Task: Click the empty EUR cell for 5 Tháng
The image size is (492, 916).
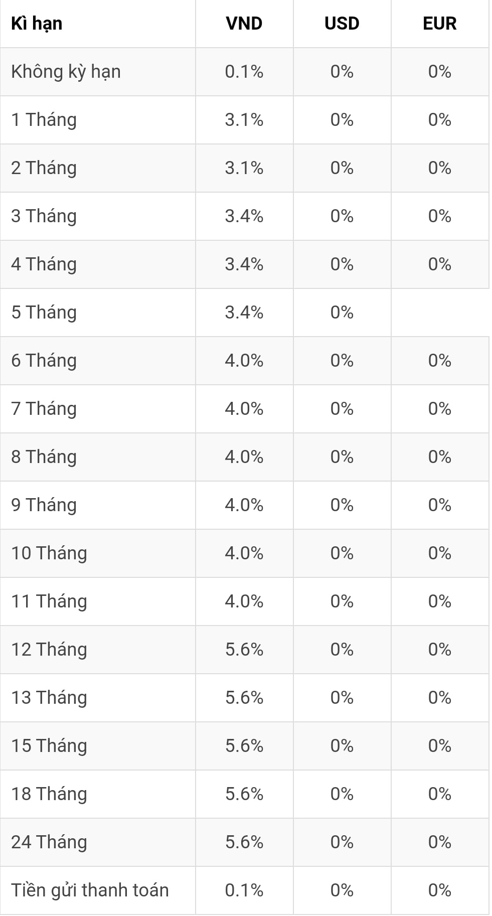Action: coord(440,313)
